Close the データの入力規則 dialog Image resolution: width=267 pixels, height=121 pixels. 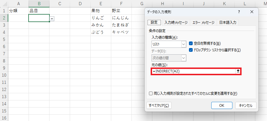252,12
